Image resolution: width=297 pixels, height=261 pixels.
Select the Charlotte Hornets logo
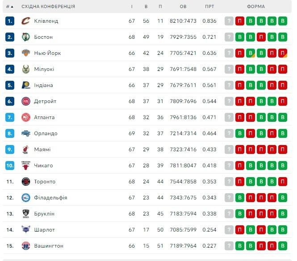(x=26, y=230)
